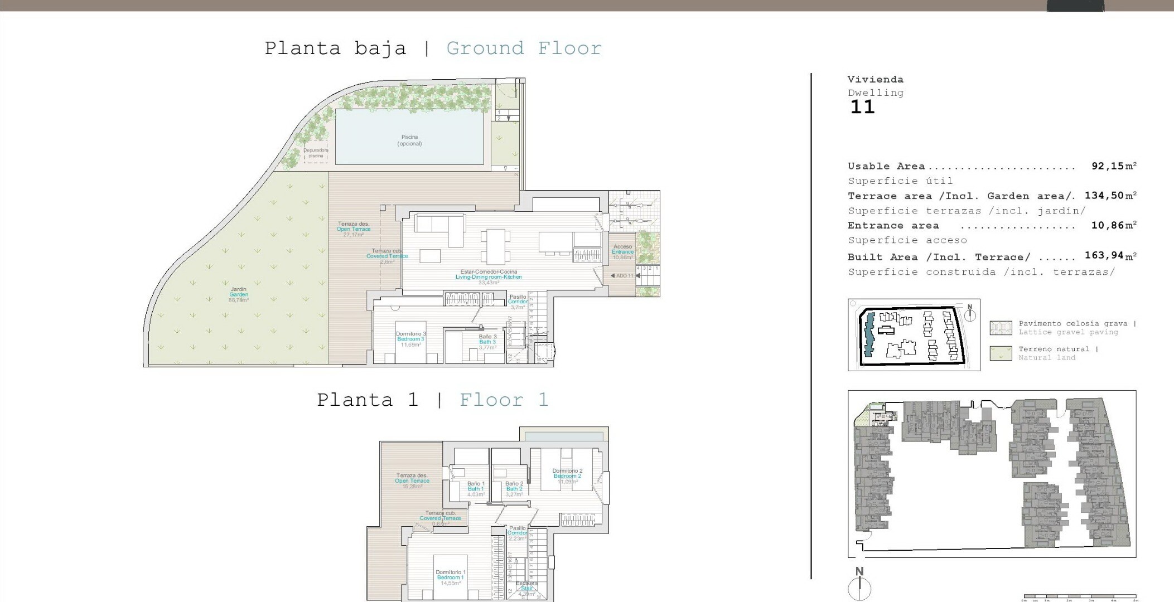Click the Built Area 163,94m² value

[1110, 256]
